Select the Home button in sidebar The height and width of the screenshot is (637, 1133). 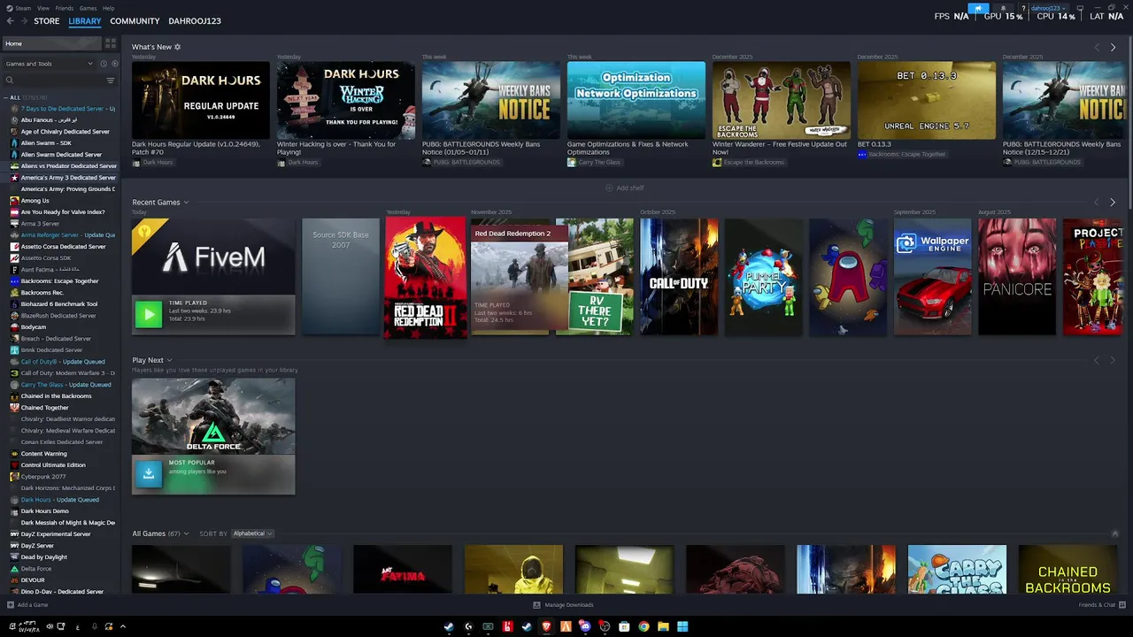pos(50,43)
